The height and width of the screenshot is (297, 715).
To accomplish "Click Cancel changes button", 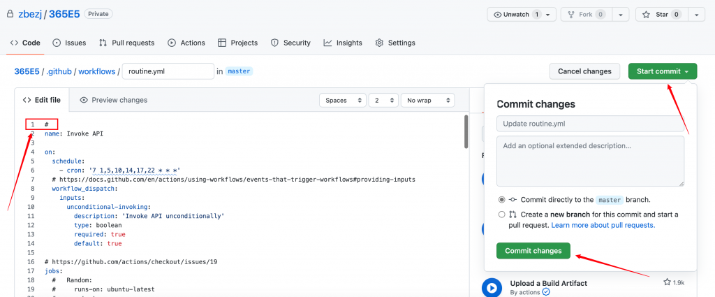I will [x=585, y=71].
